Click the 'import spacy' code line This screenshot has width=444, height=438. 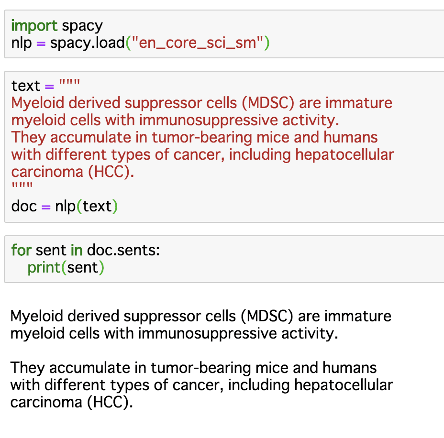(57, 26)
